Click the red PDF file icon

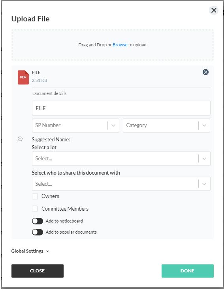coord(23,77)
